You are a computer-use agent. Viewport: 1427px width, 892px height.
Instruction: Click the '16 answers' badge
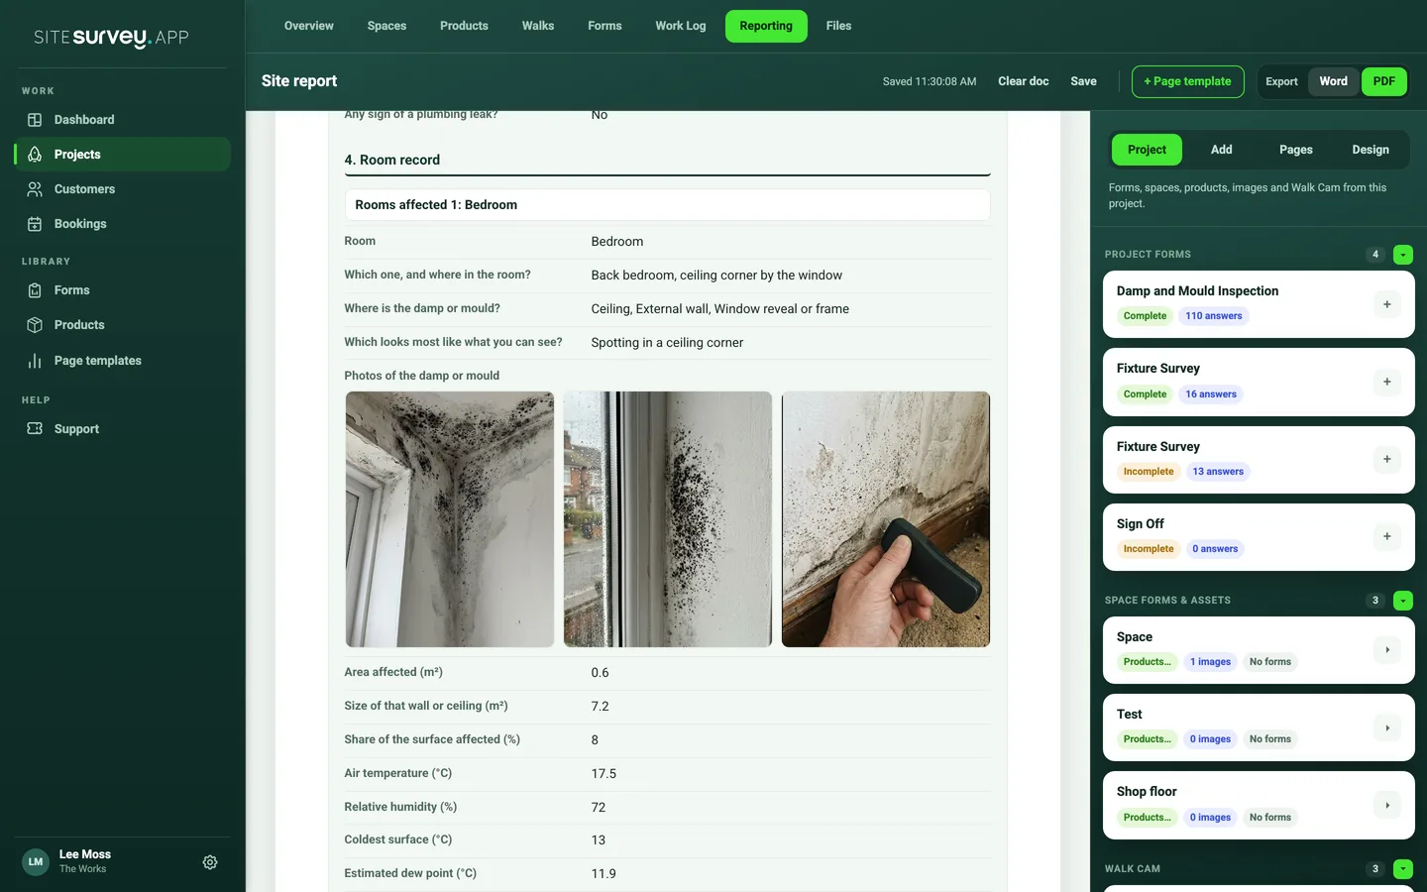[1211, 394]
